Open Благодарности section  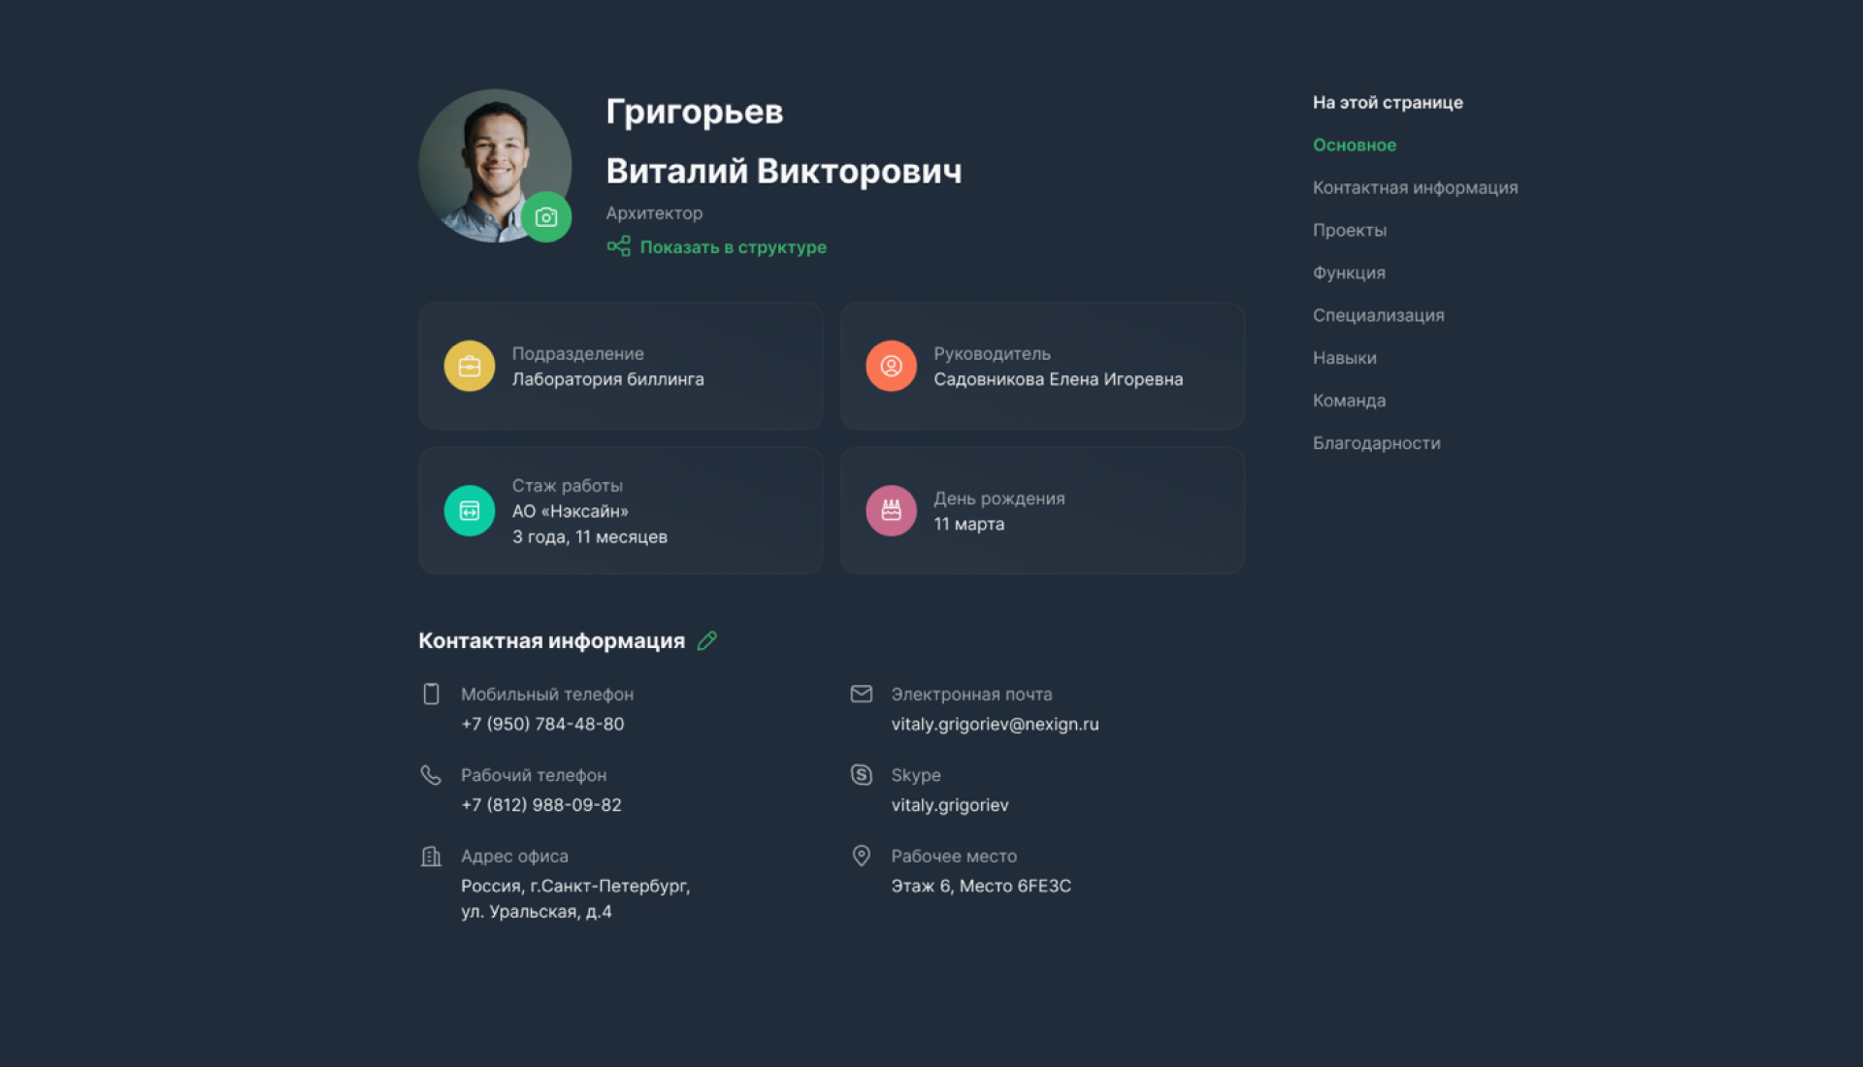1377,443
